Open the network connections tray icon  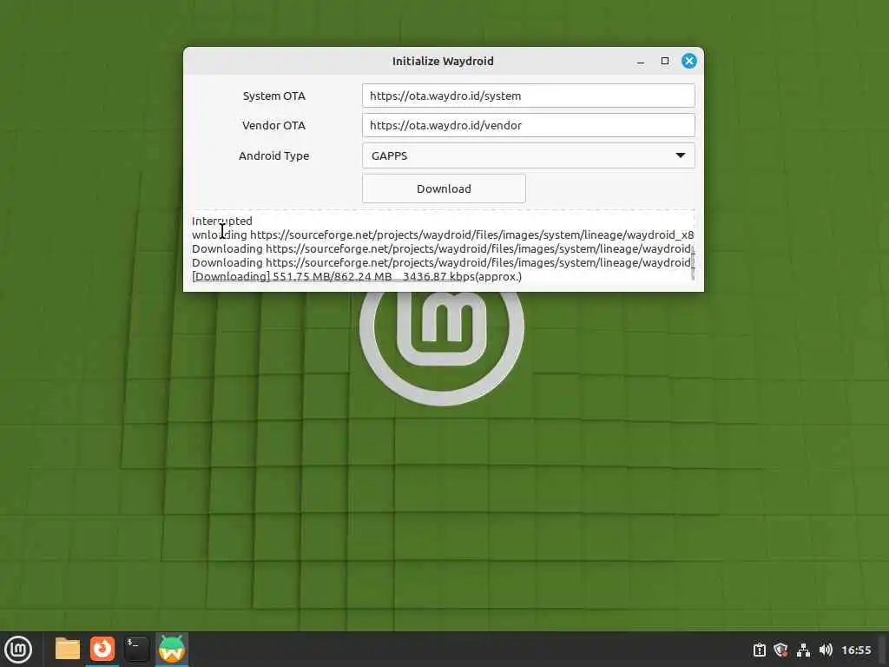coord(803,650)
